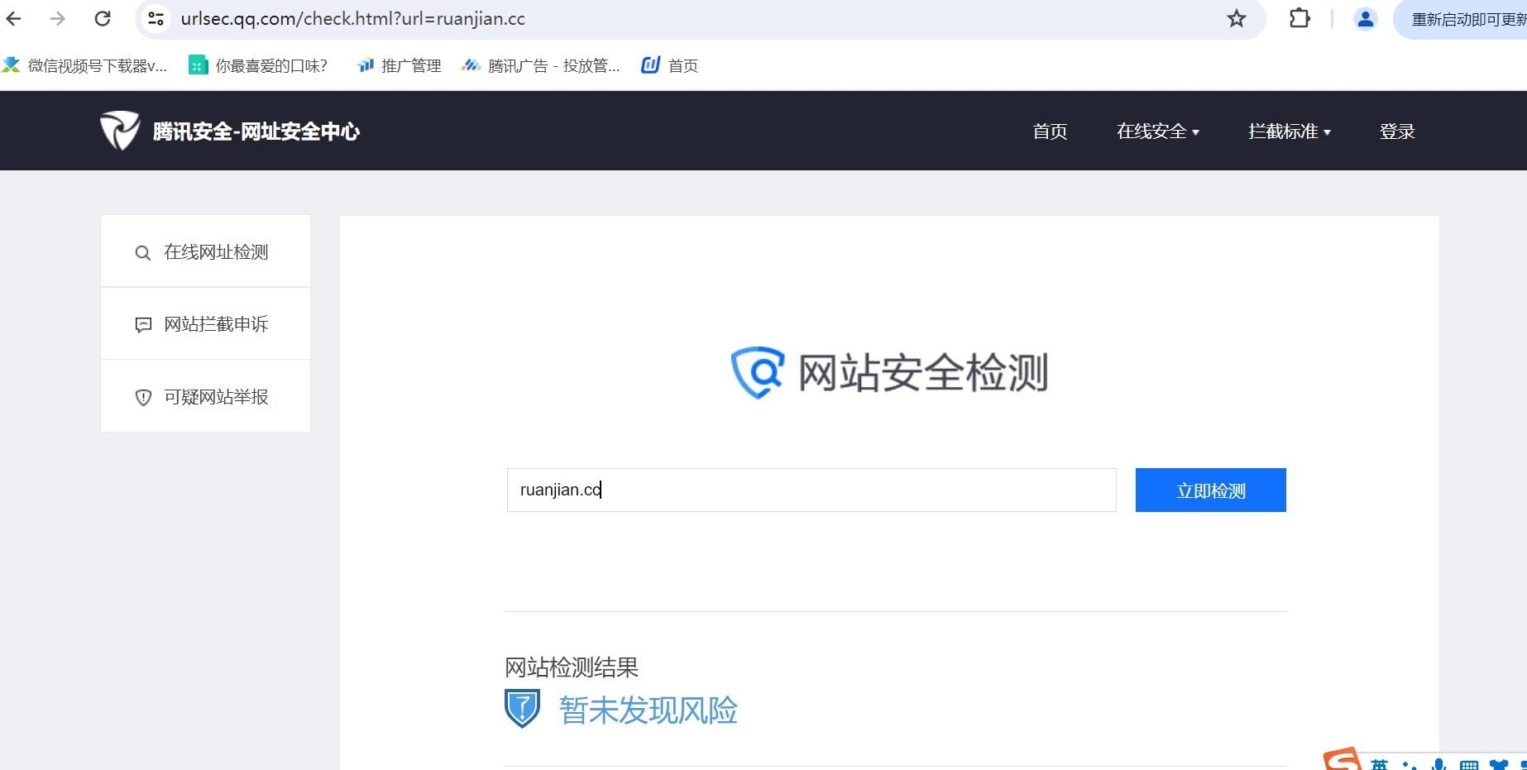
Task: Click the magnifier icon beside 在线网址检测
Action: click(143, 253)
